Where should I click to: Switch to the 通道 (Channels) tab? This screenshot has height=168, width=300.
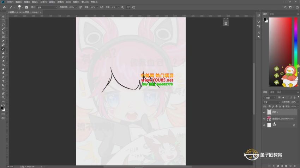[272, 92]
